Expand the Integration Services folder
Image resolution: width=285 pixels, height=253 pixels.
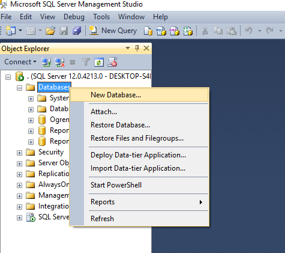point(19,207)
